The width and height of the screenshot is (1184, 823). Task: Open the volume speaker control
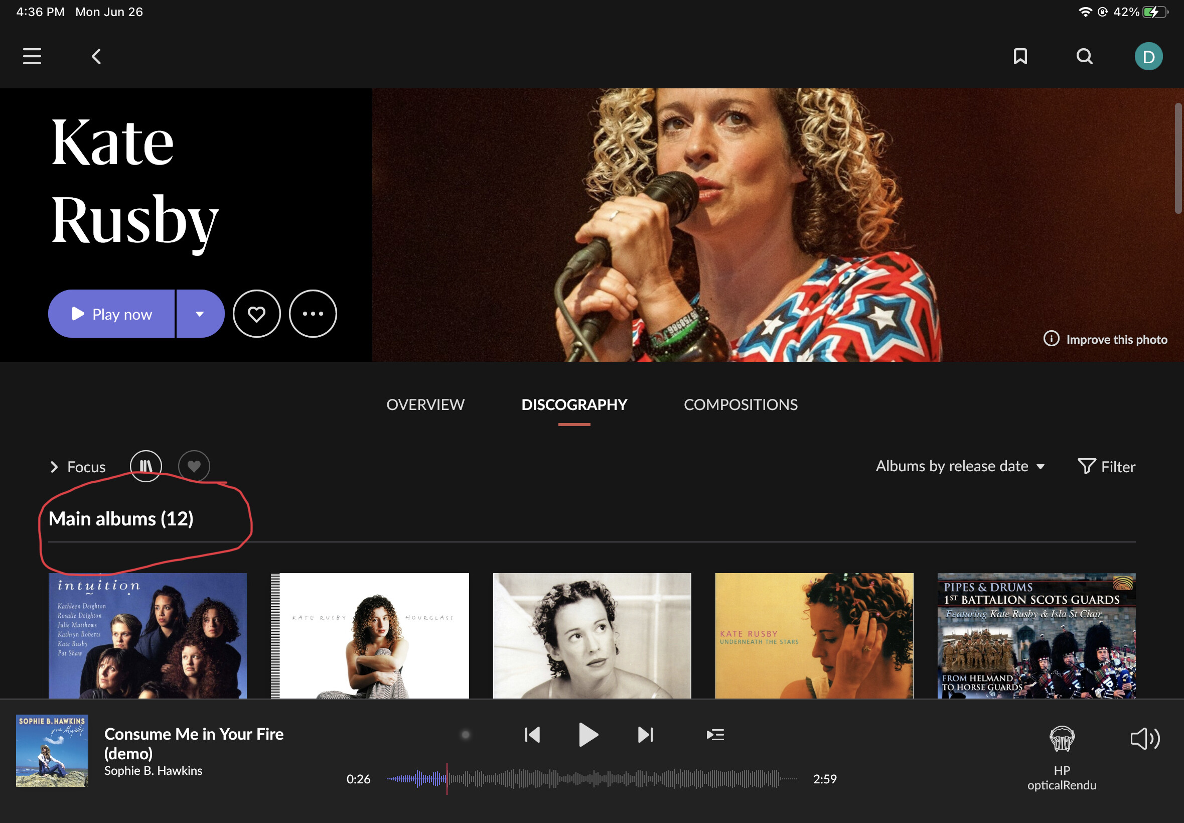pyautogui.click(x=1145, y=738)
